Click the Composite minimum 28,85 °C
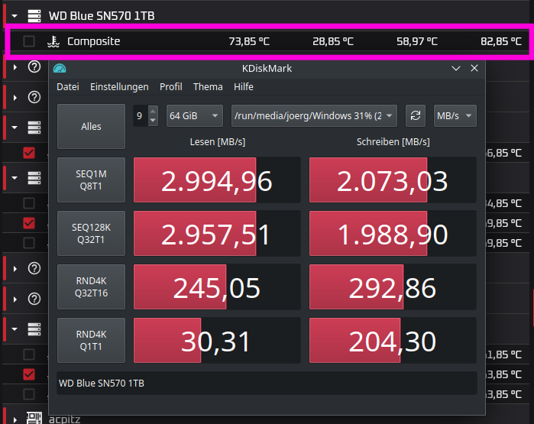 pos(333,41)
